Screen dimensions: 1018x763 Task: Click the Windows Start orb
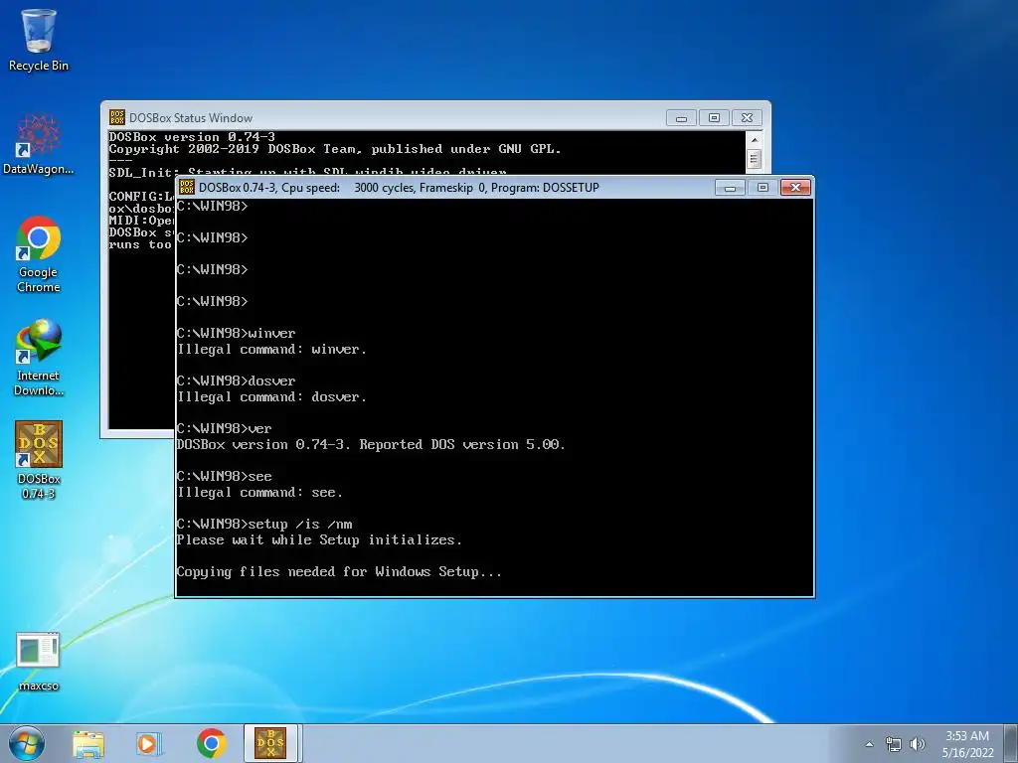[x=27, y=743]
